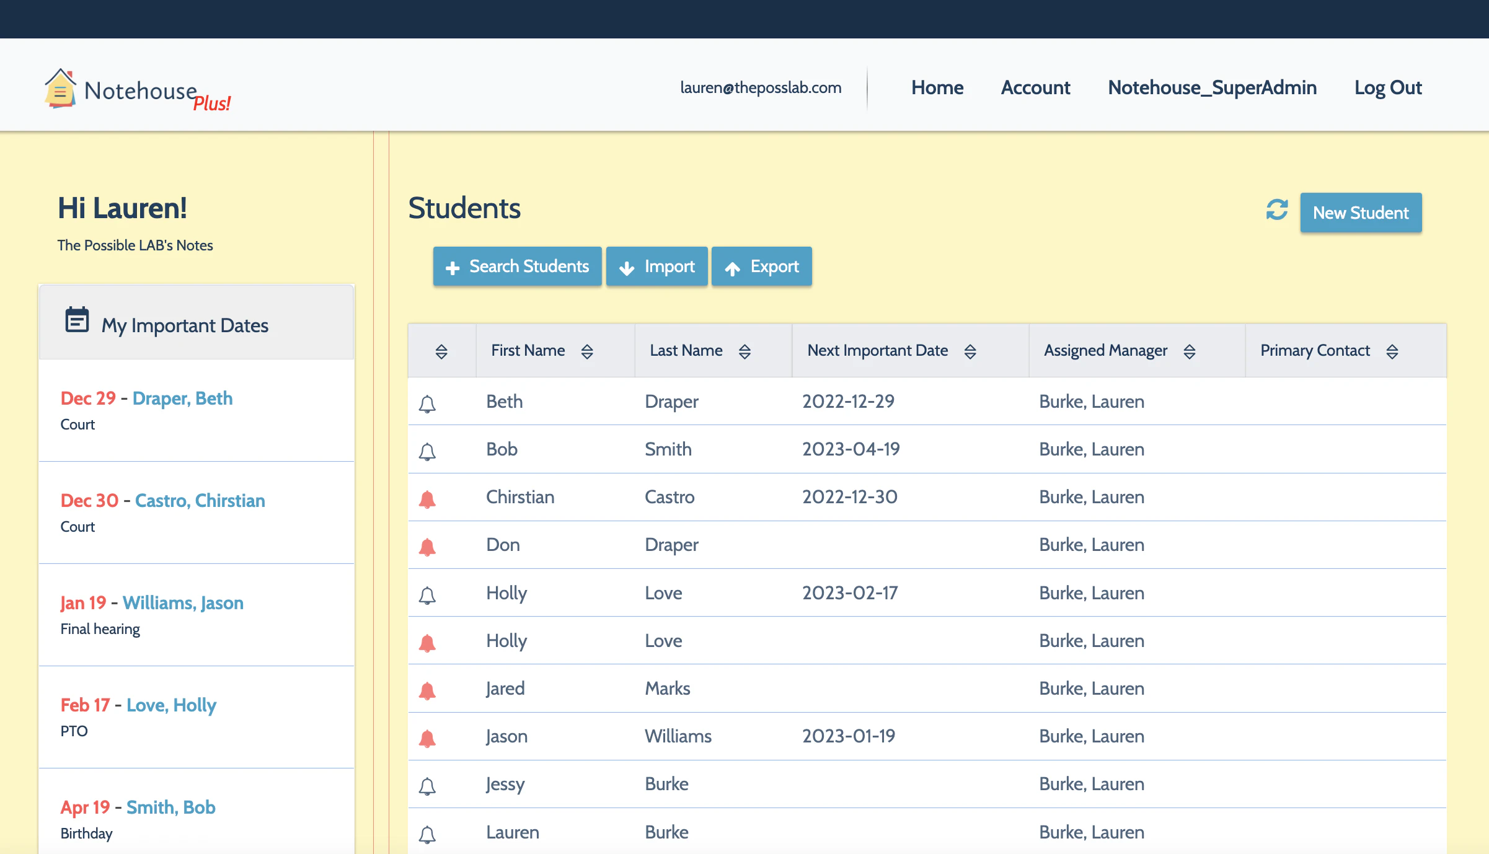Click the red bell in Don Draper's row

click(x=427, y=547)
